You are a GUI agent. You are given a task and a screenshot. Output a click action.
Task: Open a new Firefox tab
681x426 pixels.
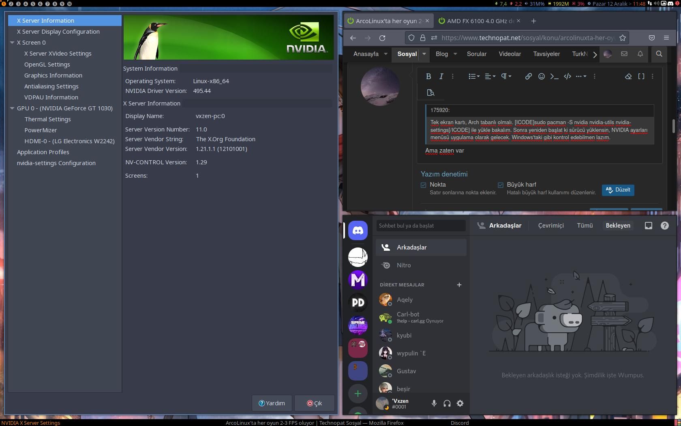533,21
